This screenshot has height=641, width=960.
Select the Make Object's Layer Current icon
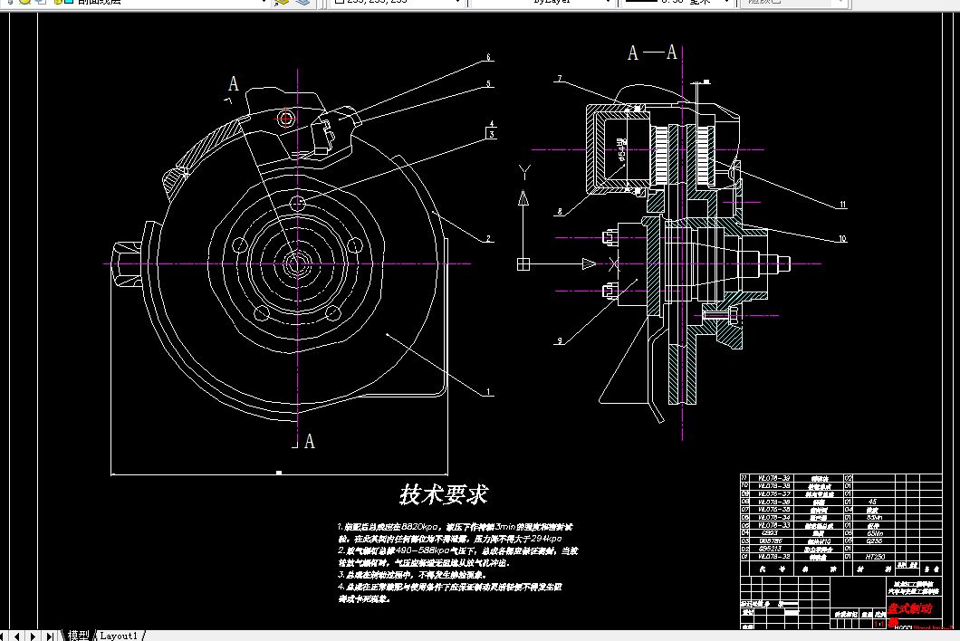[x=281, y=4]
